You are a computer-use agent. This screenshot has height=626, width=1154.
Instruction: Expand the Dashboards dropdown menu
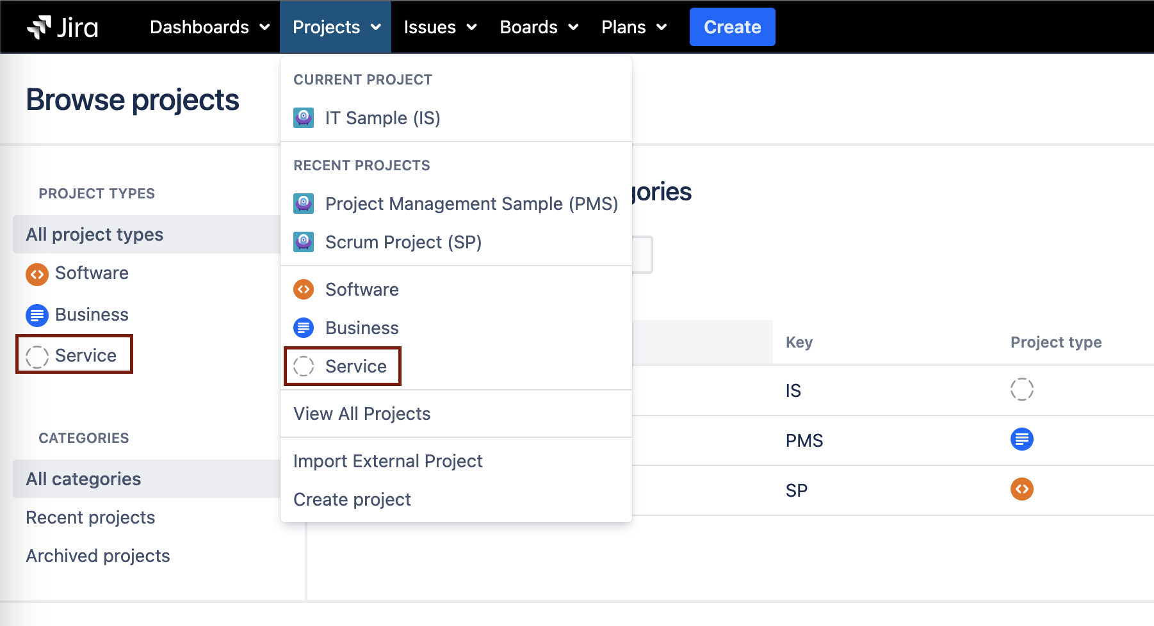coord(209,28)
